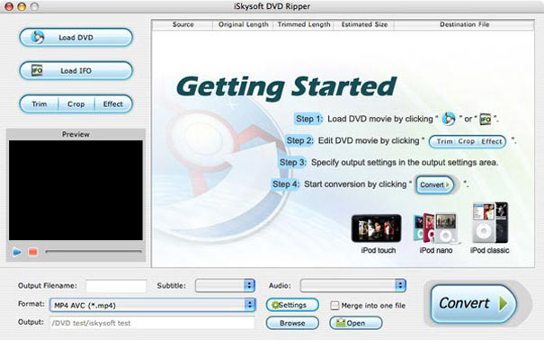Stop the preview with red square button
Screen dimensions: 544x340
coord(33,252)
